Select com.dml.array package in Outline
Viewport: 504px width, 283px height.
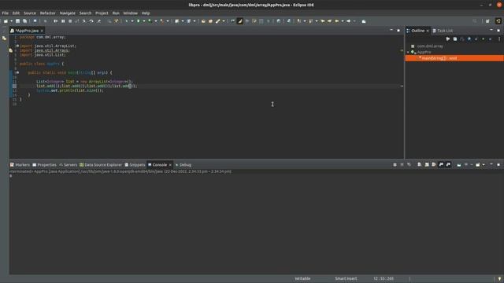pyautogui.click(x=430, y=46)
